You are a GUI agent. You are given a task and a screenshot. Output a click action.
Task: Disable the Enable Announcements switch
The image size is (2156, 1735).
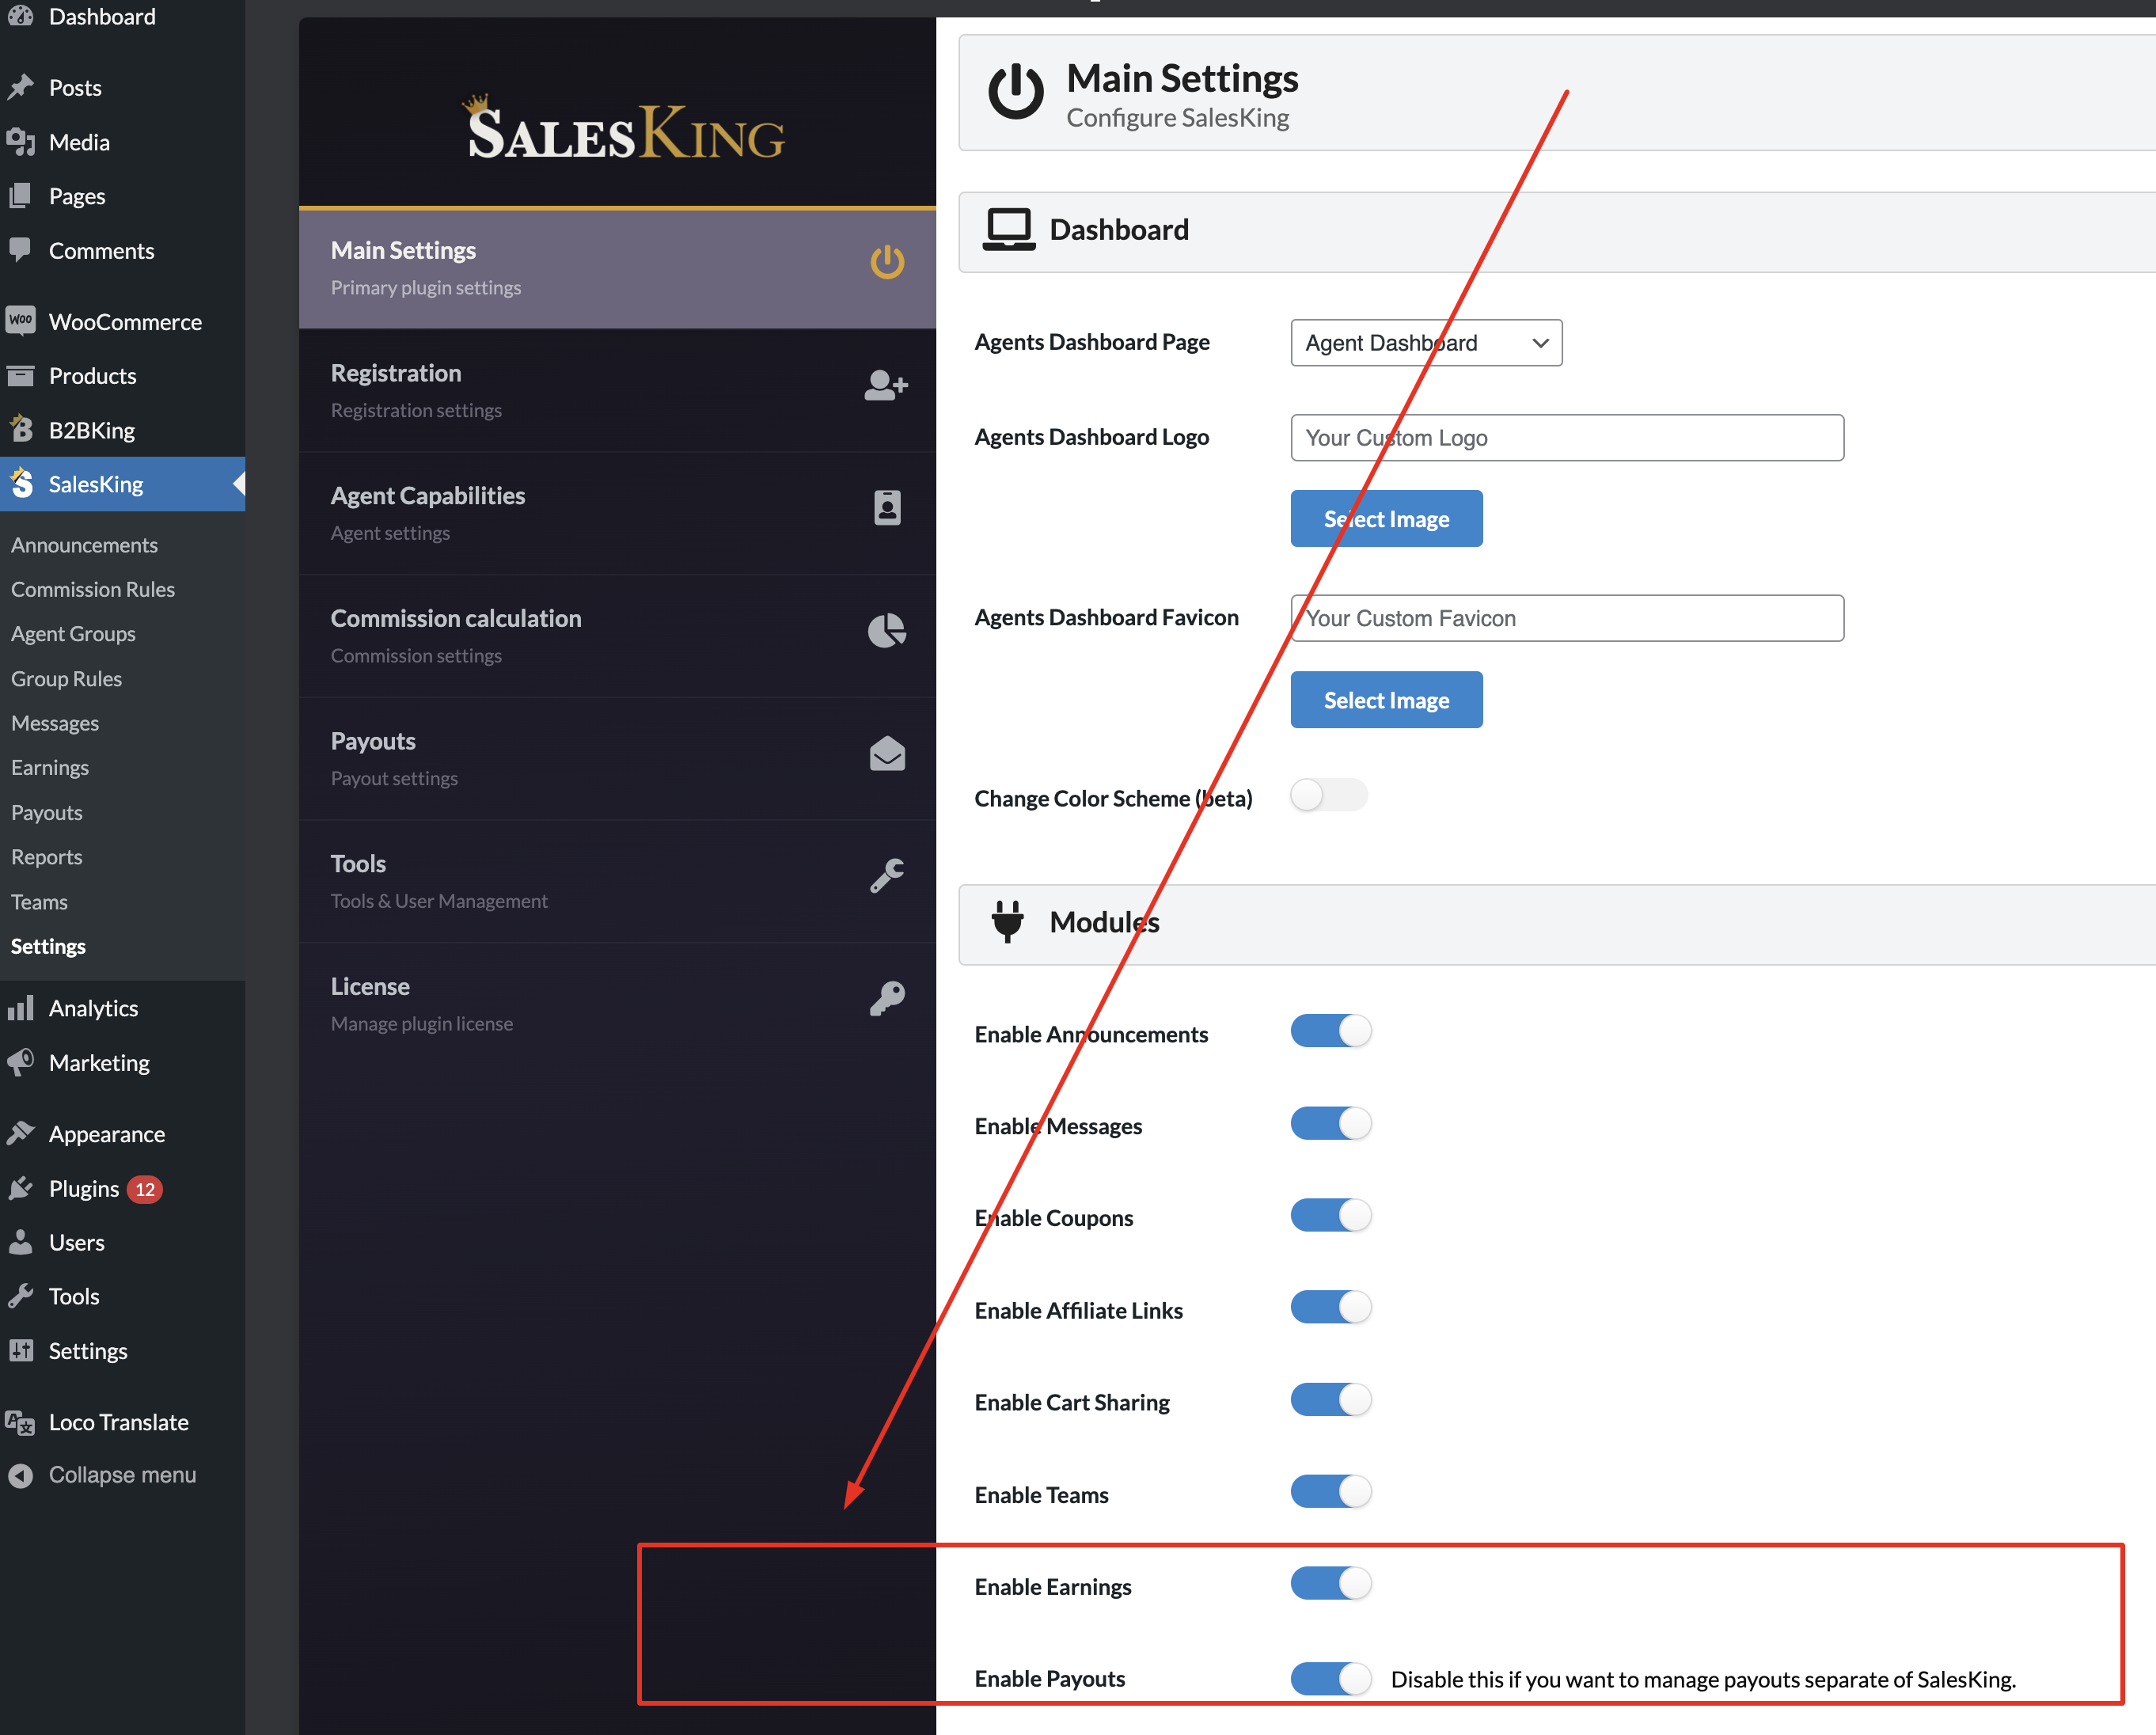coord(1331,1031)
